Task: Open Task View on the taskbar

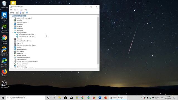Action: [x=54, y=97]
